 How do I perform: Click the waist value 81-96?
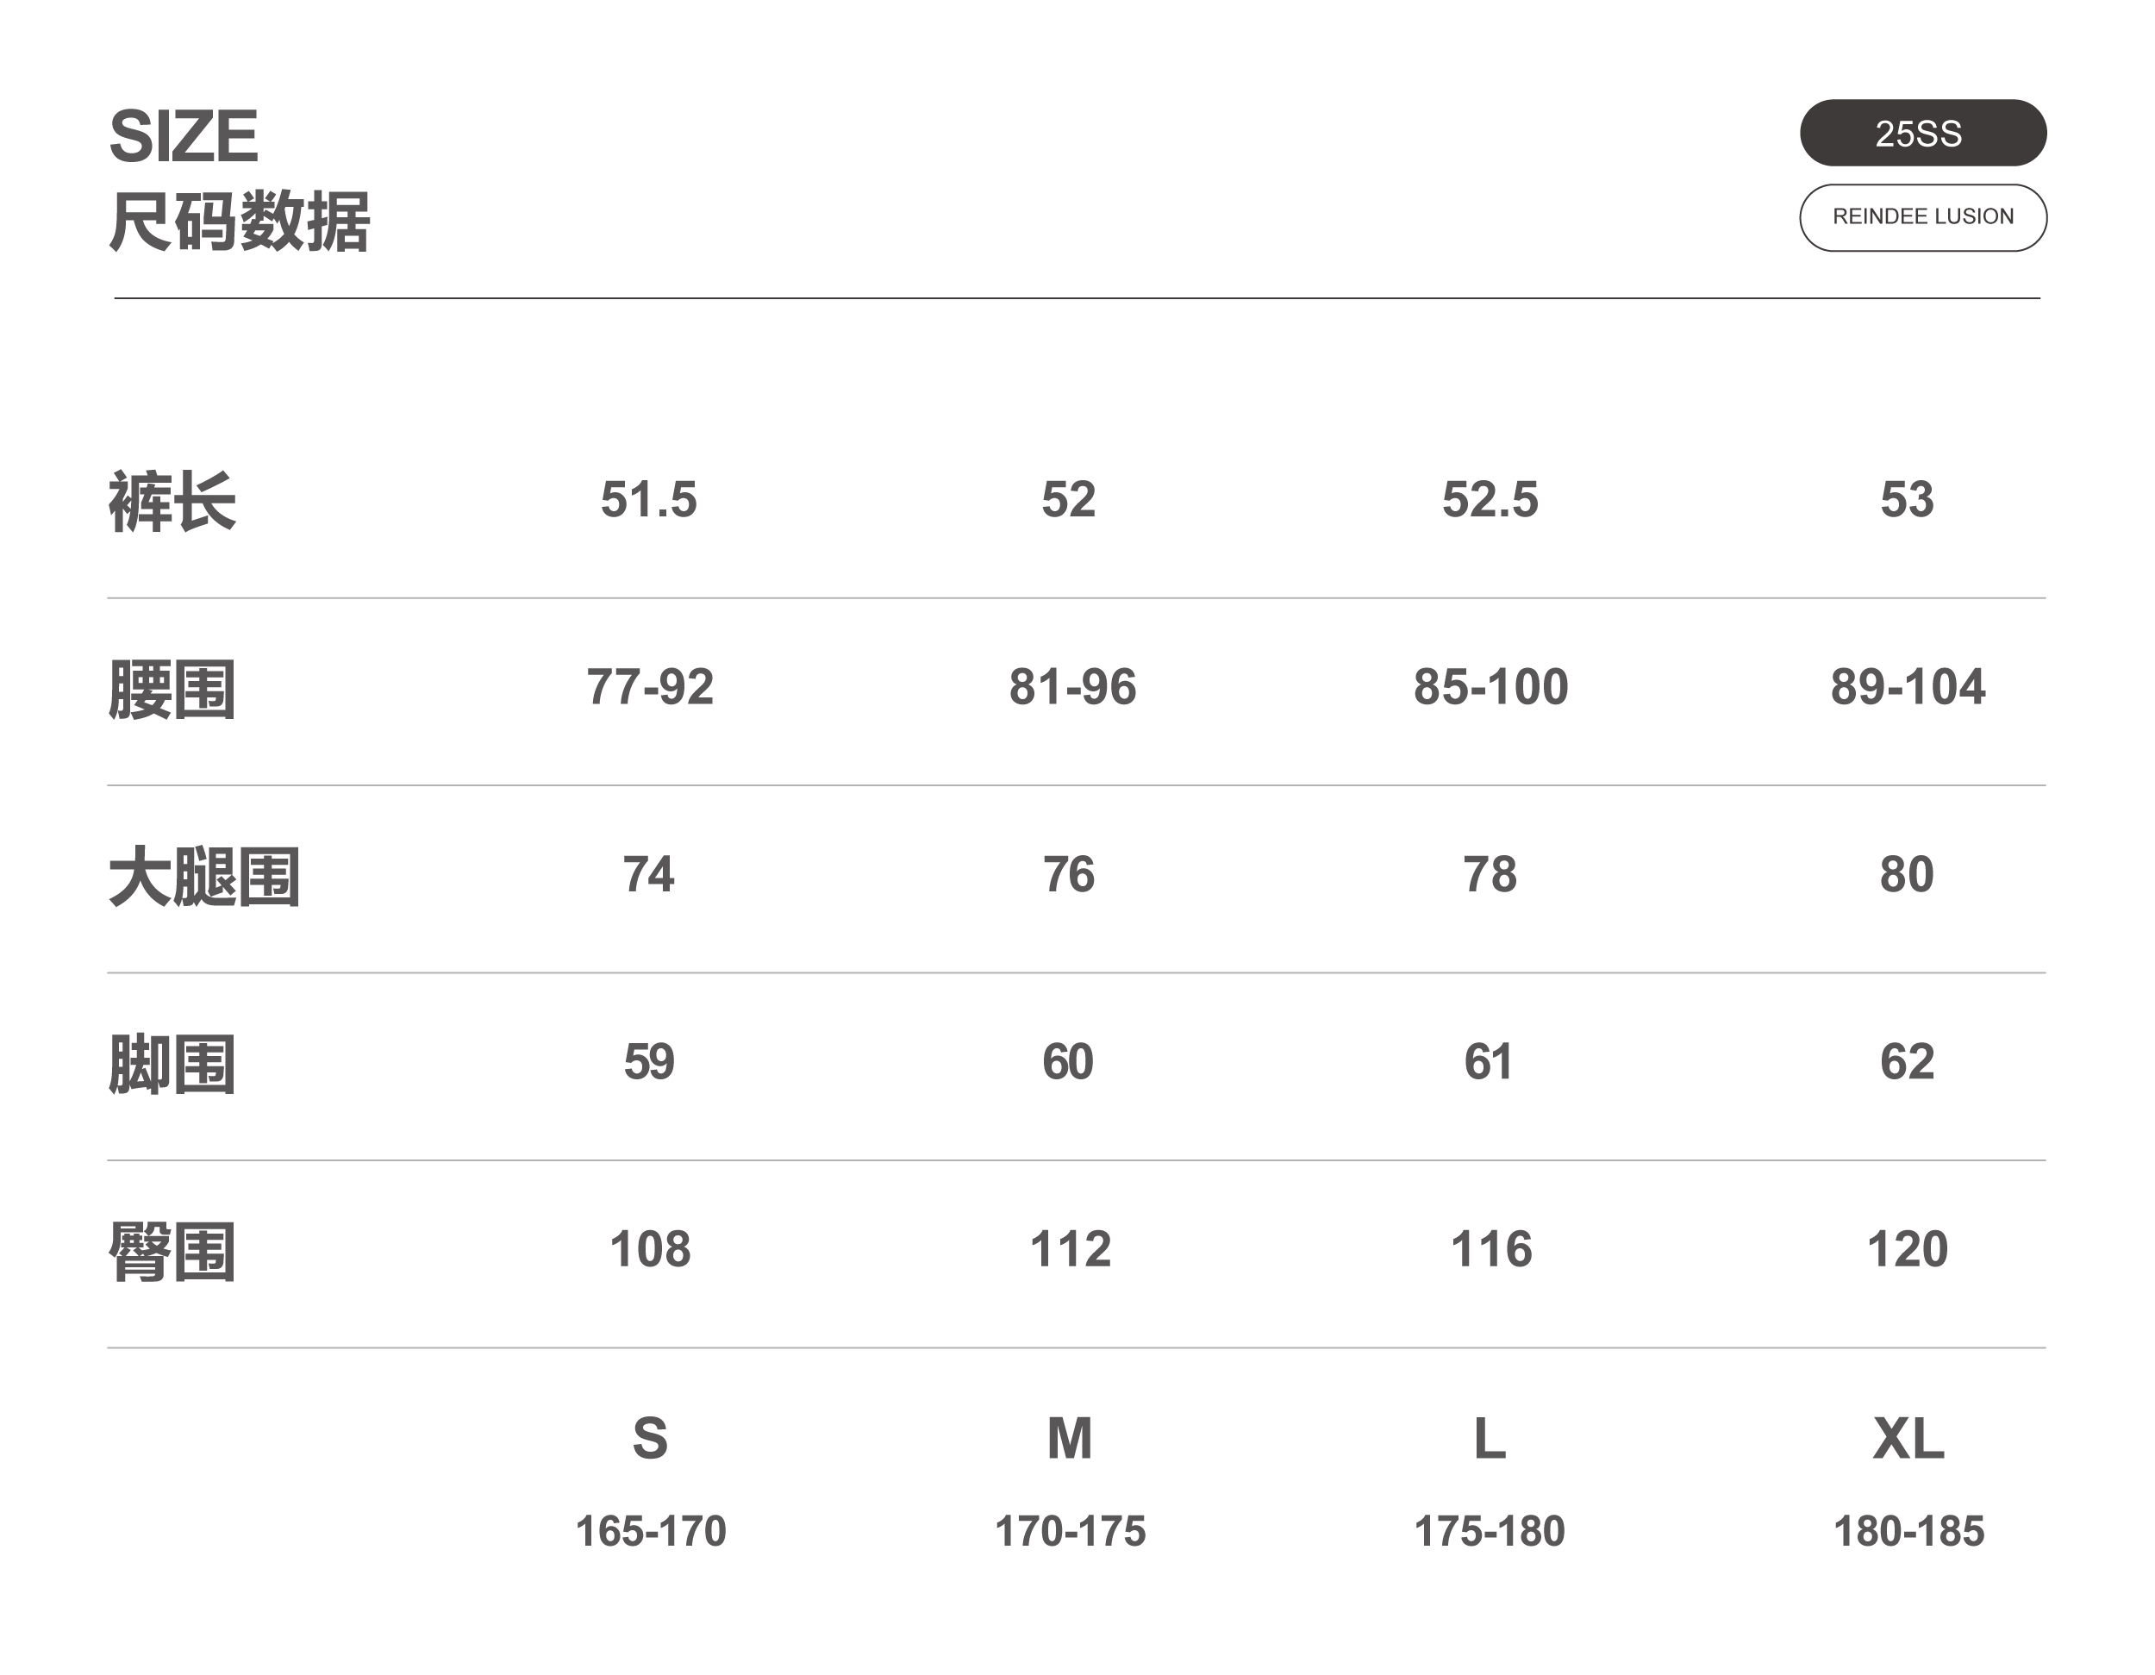(1071, 687)
